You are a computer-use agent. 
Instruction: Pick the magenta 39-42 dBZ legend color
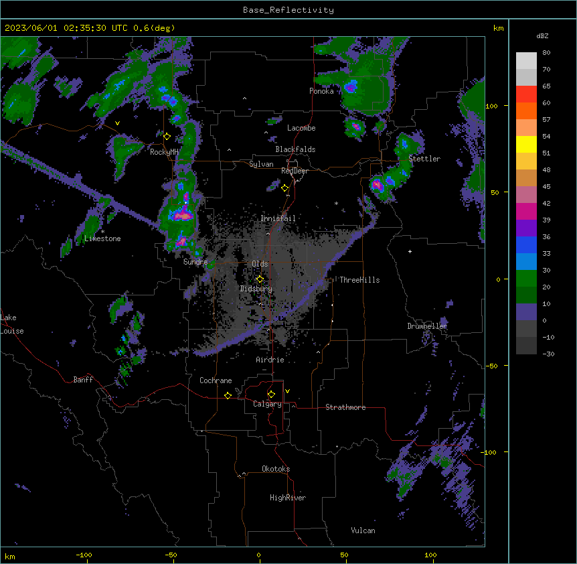526,211
